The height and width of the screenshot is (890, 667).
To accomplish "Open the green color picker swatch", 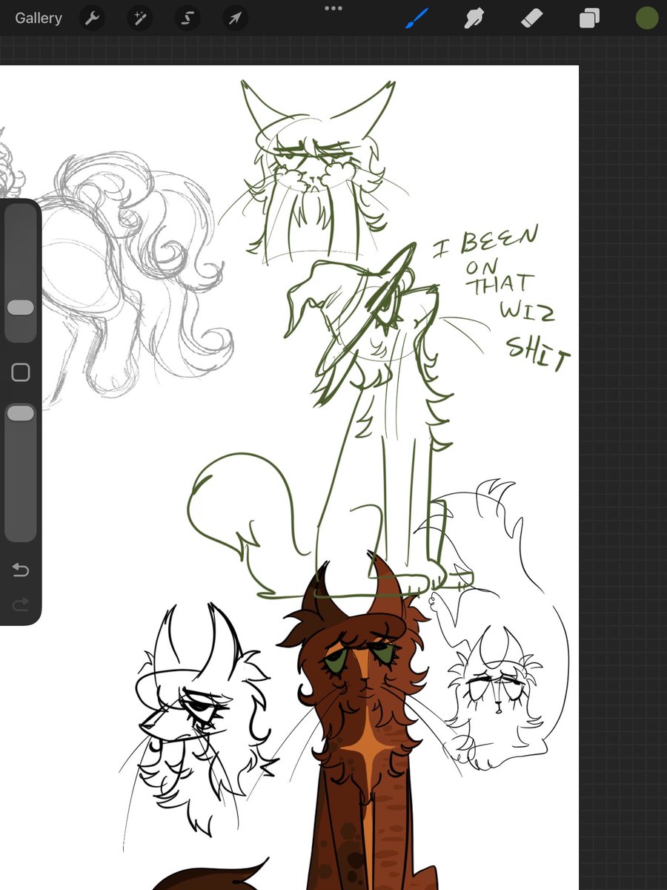I will [x=647, y=19].
